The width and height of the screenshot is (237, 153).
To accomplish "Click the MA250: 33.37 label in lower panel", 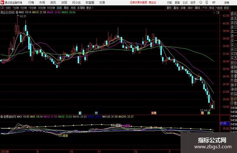I will pos(126,117).
